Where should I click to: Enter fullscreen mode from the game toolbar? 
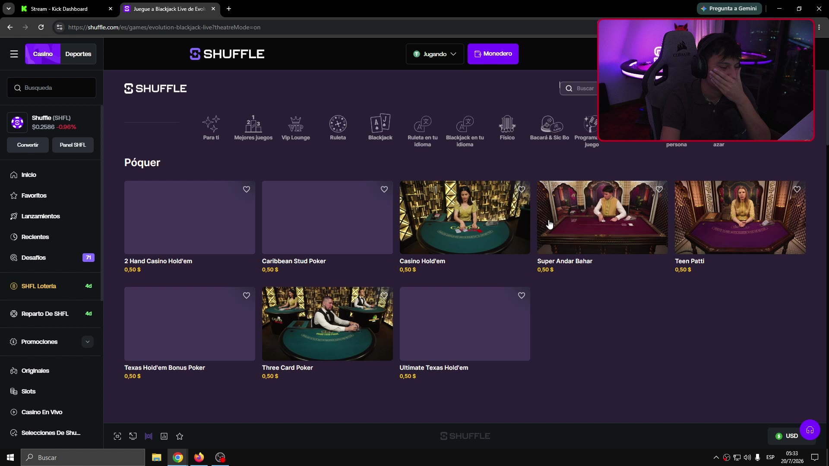pos(117,436)
